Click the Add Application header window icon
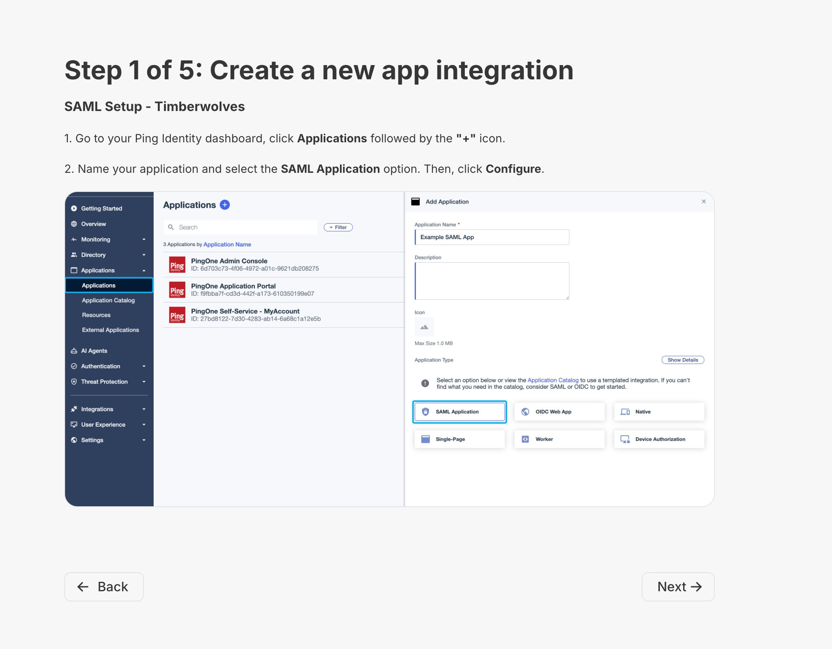832x649 pixels. click(x=416, y=202)
